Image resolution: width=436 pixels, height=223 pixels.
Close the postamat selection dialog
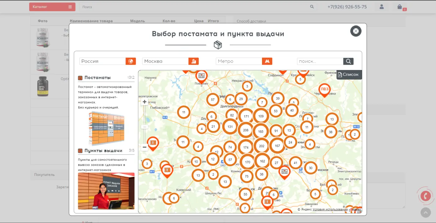(356, 31)
